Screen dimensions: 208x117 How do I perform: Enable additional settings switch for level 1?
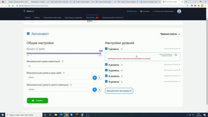[175, 55]
